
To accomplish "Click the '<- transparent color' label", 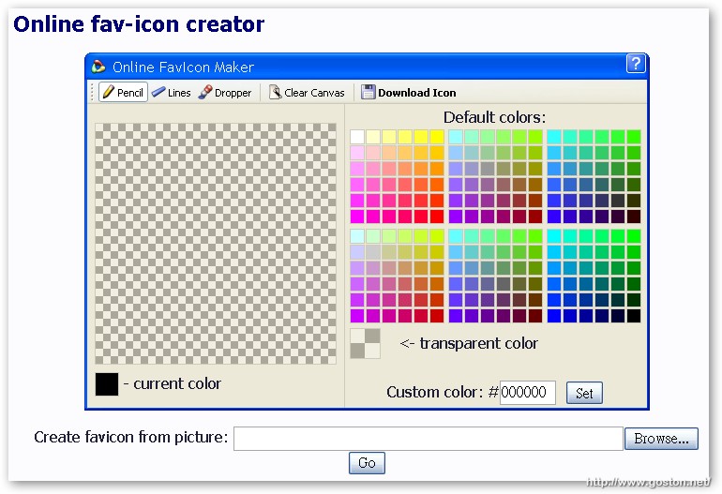I will tap(469, 343).
